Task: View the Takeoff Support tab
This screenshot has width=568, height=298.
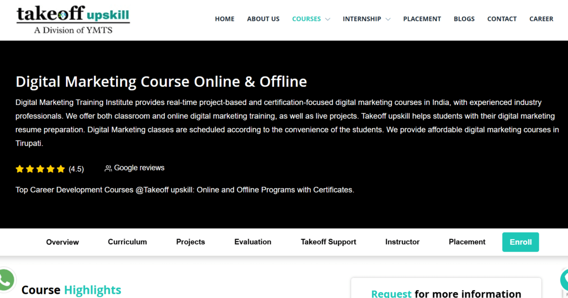Action: coord(328,242)
